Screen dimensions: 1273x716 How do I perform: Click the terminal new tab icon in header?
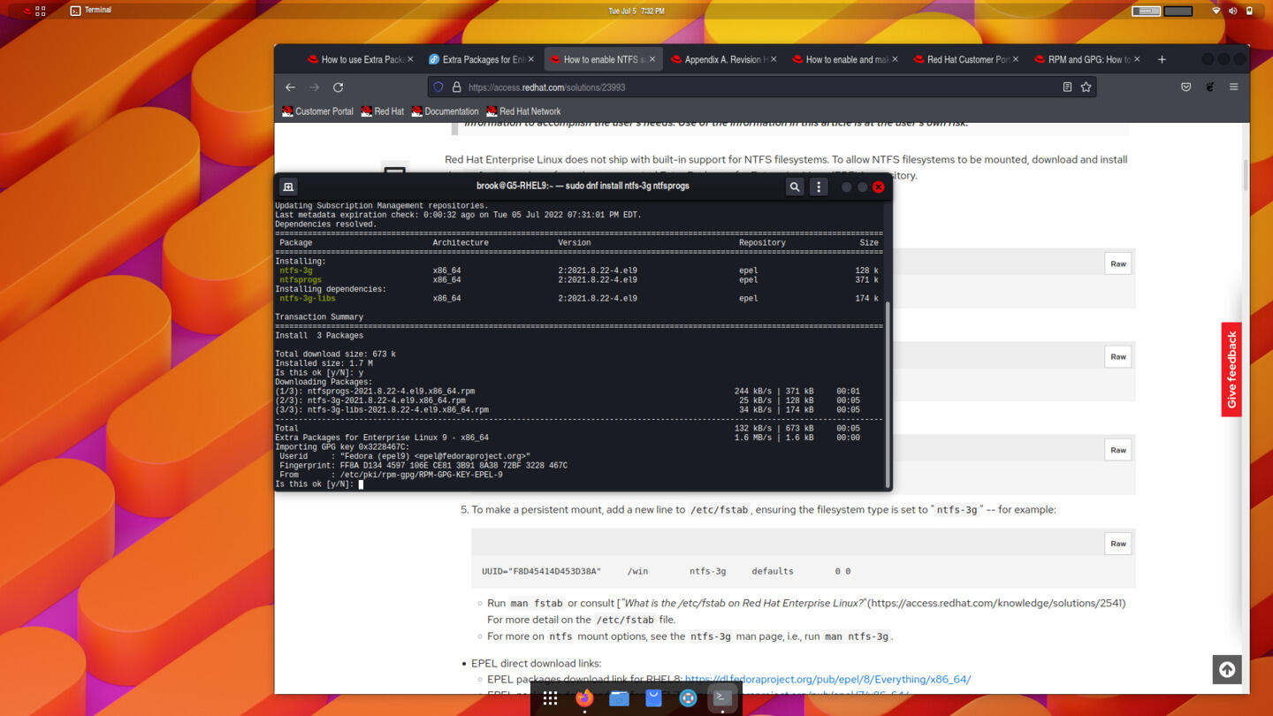(x=288, y=187)
